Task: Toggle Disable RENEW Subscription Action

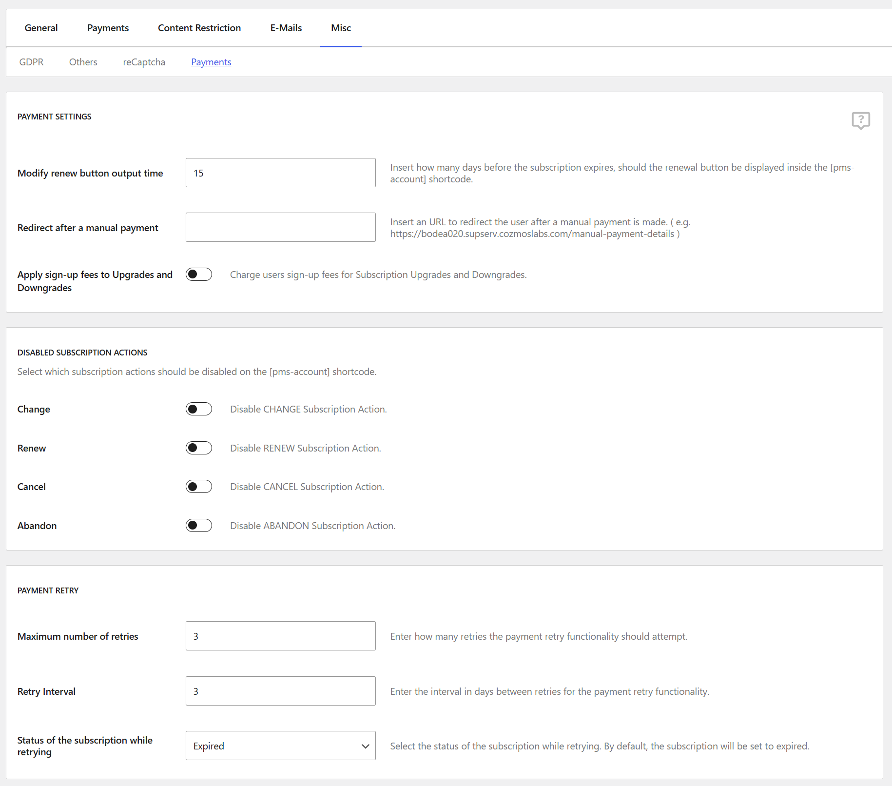Action: point(199,448)
